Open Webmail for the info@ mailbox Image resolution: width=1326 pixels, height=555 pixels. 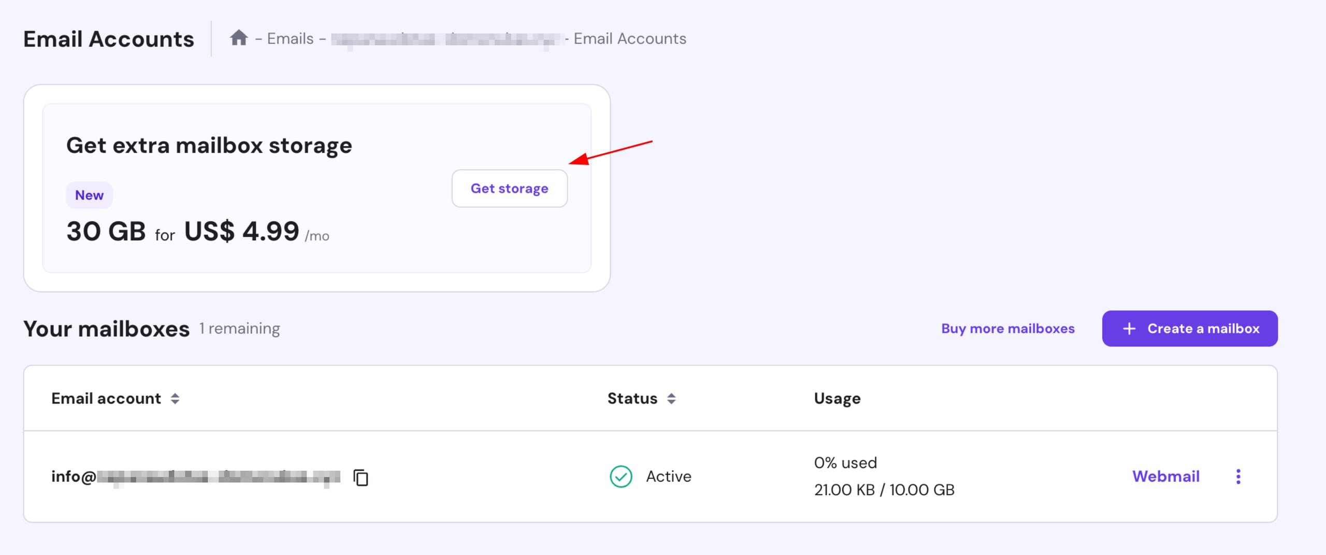click(1165, 476)
